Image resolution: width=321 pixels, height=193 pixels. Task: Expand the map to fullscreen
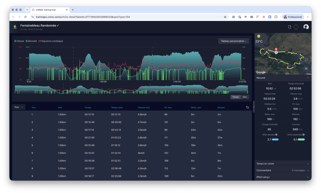pos(306,60)
